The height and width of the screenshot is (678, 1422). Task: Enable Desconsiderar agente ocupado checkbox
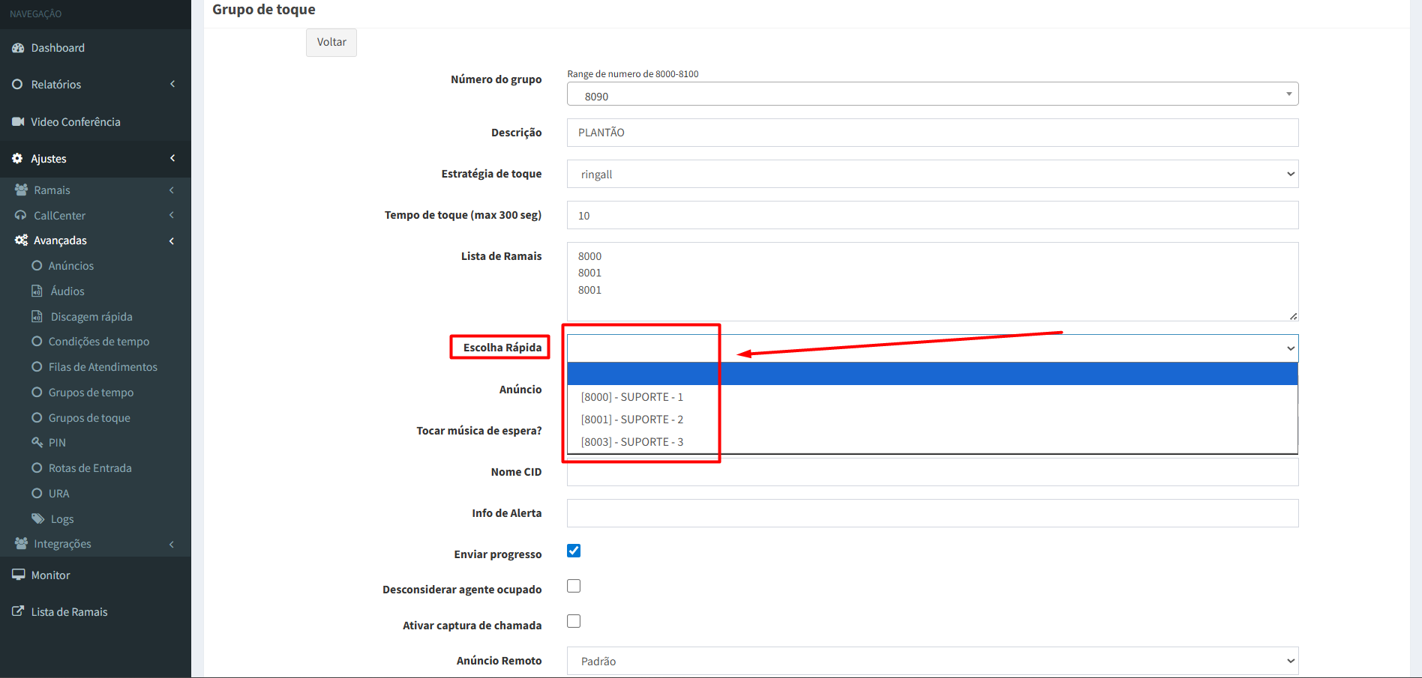[574, 586]
